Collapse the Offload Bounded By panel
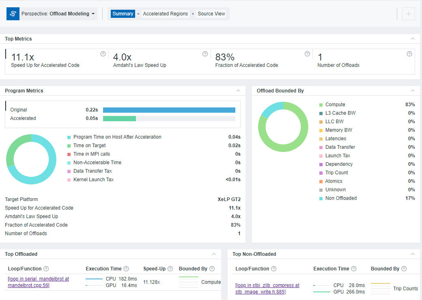 413,91
